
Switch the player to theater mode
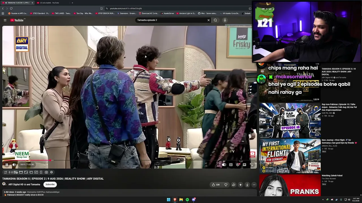(x=244, y=165)
